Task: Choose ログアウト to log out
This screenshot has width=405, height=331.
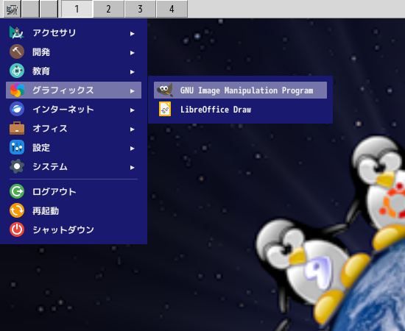Action: coord(74,191)
